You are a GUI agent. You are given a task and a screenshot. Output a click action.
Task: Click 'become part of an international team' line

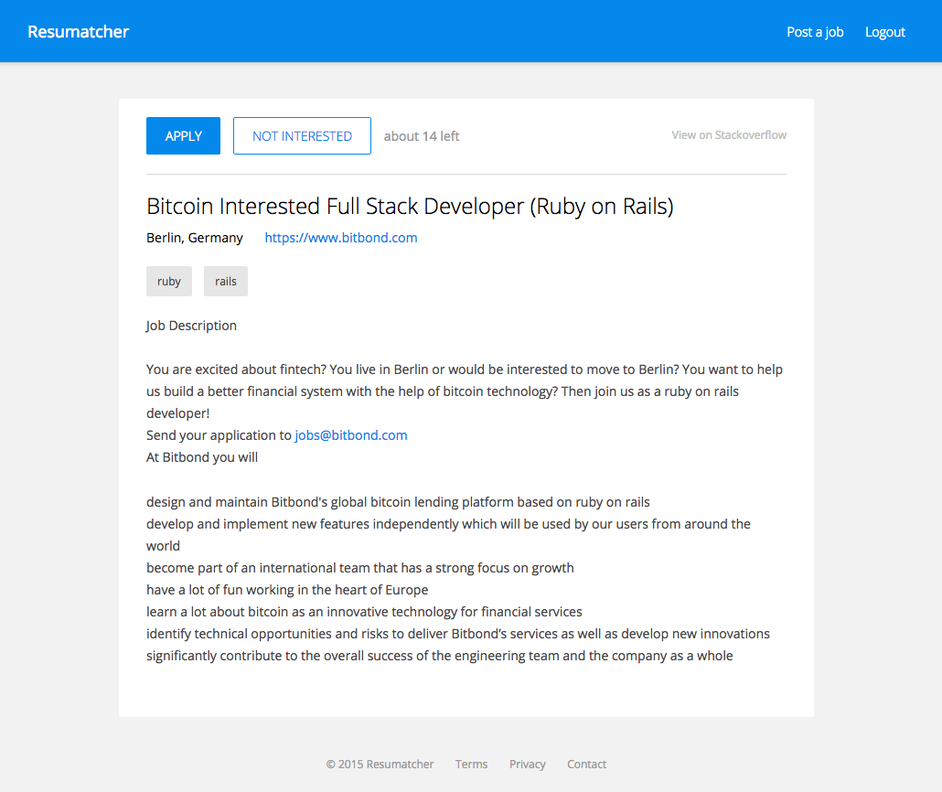[x=359, y=568]
